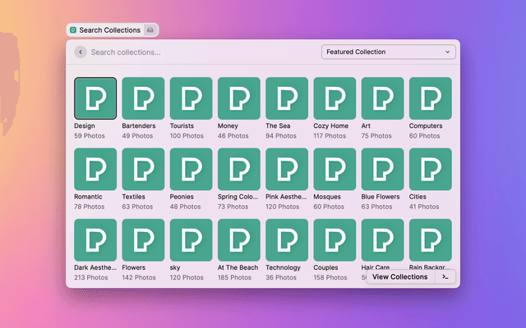Select the Cozy Home collection icon
Screen dimensions: 526x328
(335, 98)
